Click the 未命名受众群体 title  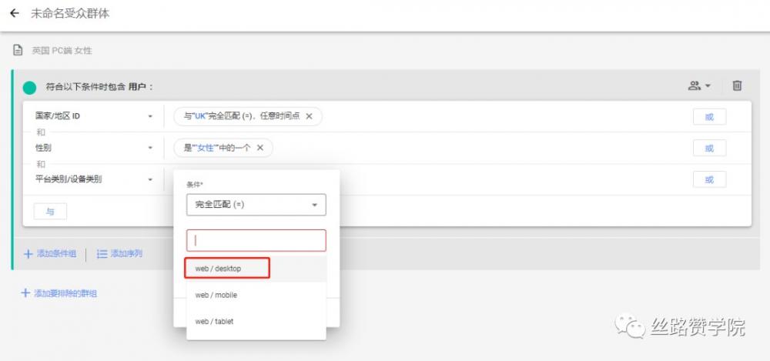pos(70,14)
